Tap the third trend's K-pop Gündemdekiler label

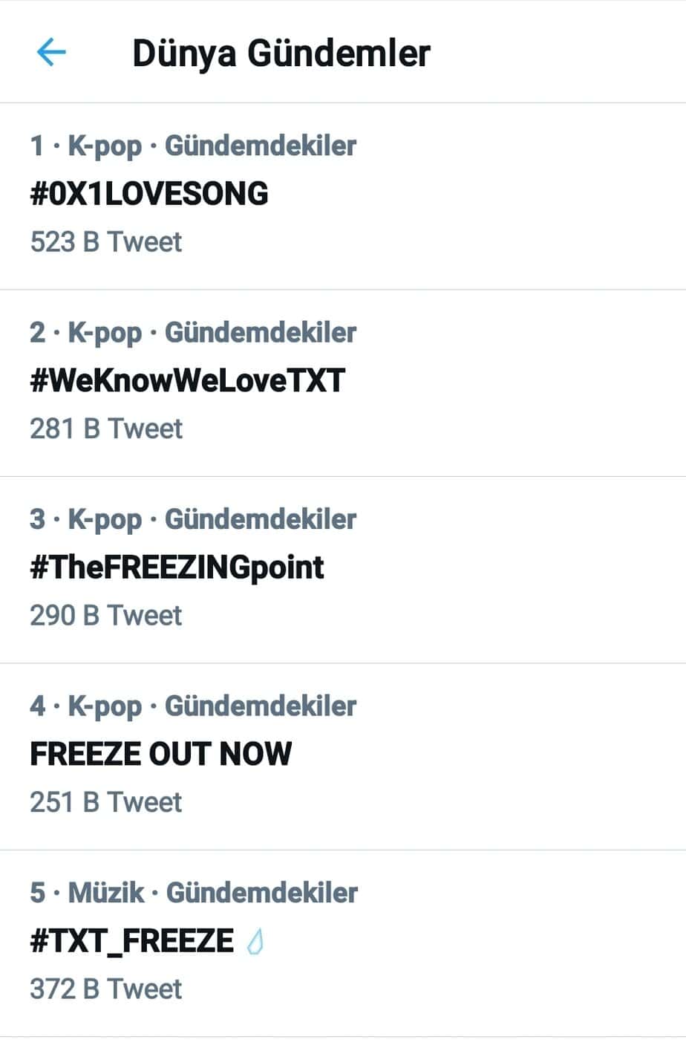pyautogui.click(x=212, y=519)
